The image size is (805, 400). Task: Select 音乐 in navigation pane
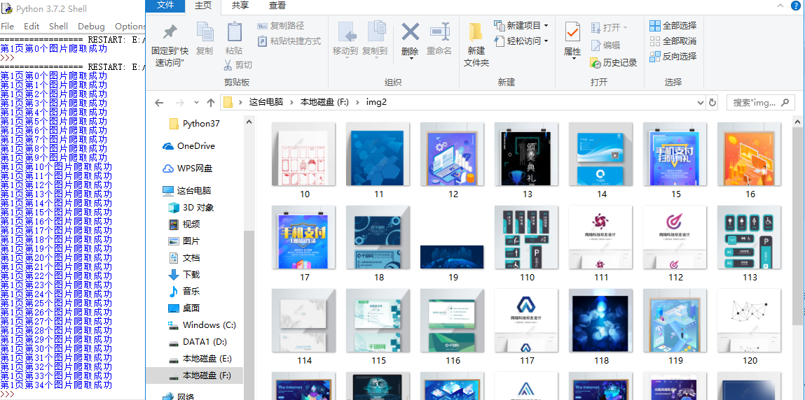pyautogui.click(x=184, y=292)
